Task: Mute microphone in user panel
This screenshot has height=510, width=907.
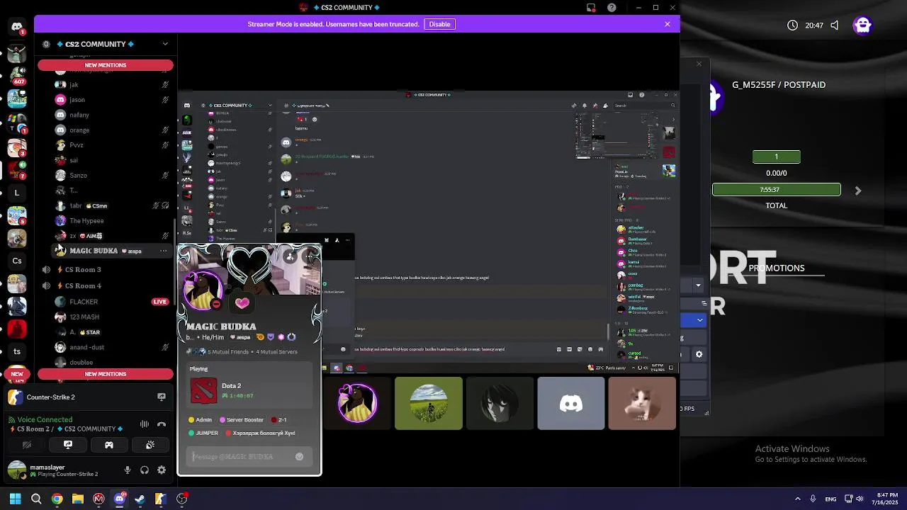Action: [128, 470]
